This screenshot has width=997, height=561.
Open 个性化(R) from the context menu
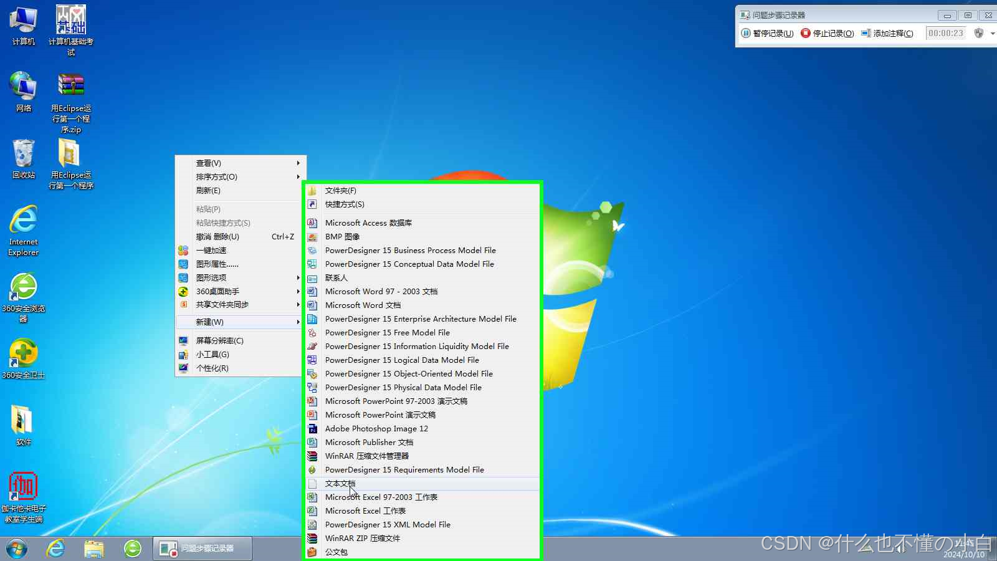pos(239,368)
